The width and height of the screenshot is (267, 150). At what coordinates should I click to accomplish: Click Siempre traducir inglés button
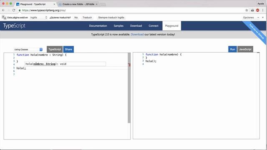tap(111, 17)
